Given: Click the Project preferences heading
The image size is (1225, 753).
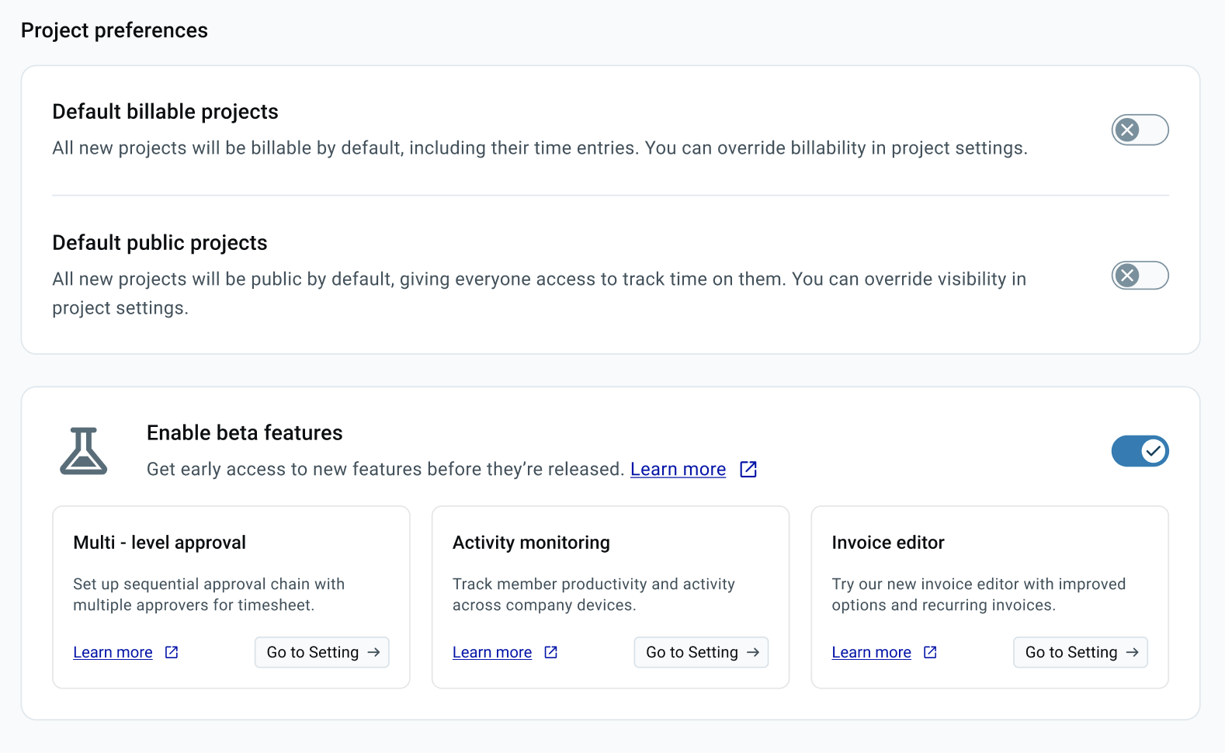Looking at the screenshot, I should (114, 30).
